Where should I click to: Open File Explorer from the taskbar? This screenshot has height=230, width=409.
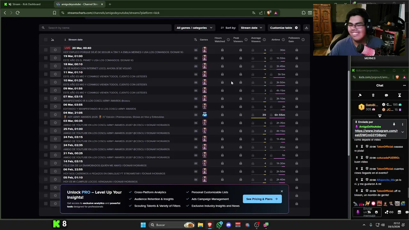(x=200, y=225)
